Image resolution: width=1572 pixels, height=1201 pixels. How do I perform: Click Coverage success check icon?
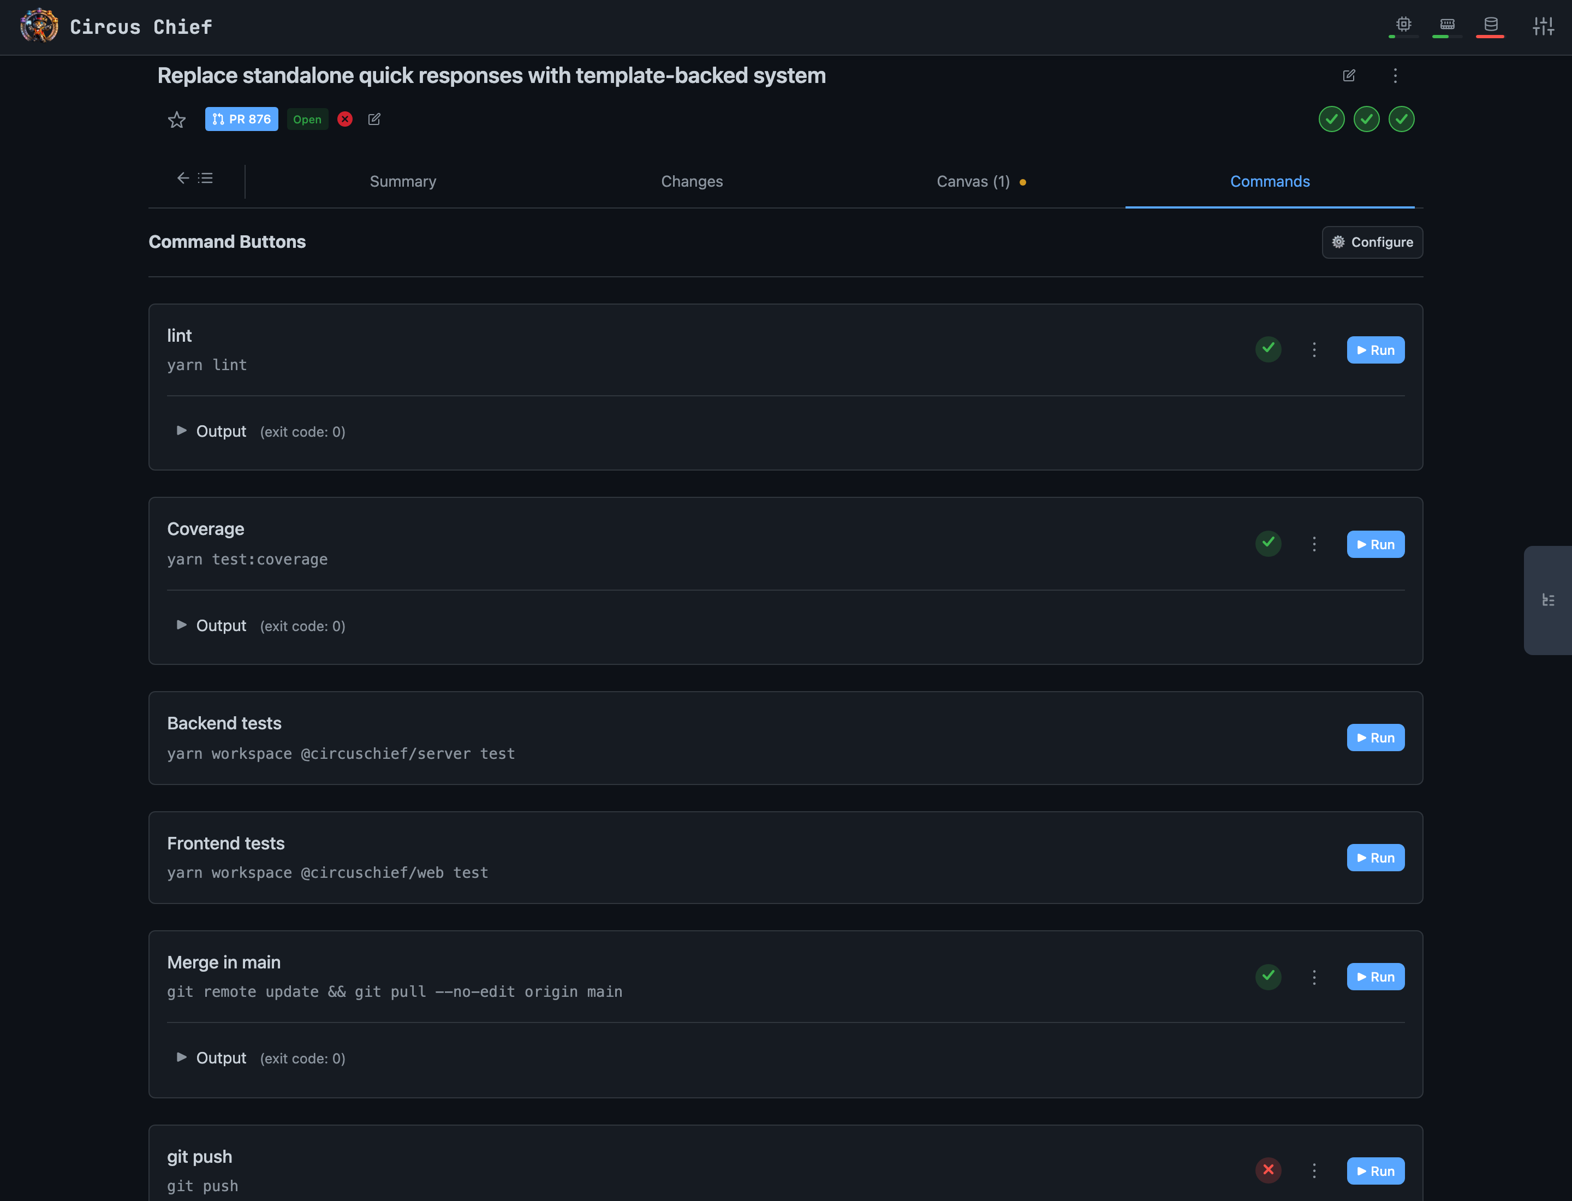[x=1268, y=543]
